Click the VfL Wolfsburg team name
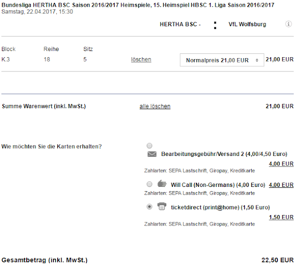 click(247, 24)
